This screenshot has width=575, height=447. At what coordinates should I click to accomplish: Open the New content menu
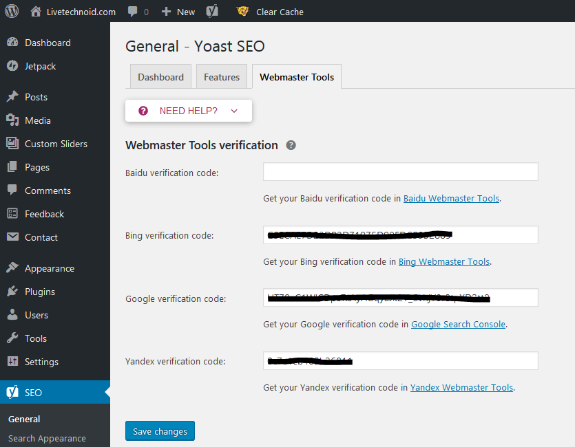pos(178,11)
